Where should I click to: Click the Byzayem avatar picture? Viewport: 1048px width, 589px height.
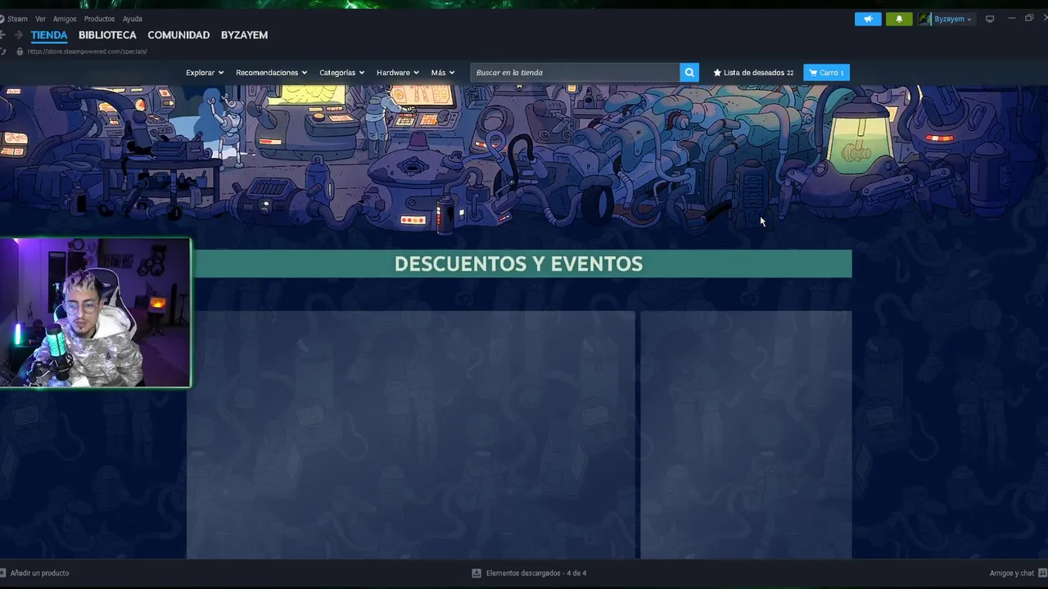[924, 19]
